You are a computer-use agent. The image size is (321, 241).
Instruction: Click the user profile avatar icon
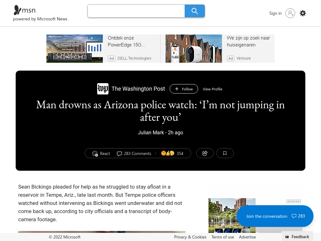click(x=290, y=13)
